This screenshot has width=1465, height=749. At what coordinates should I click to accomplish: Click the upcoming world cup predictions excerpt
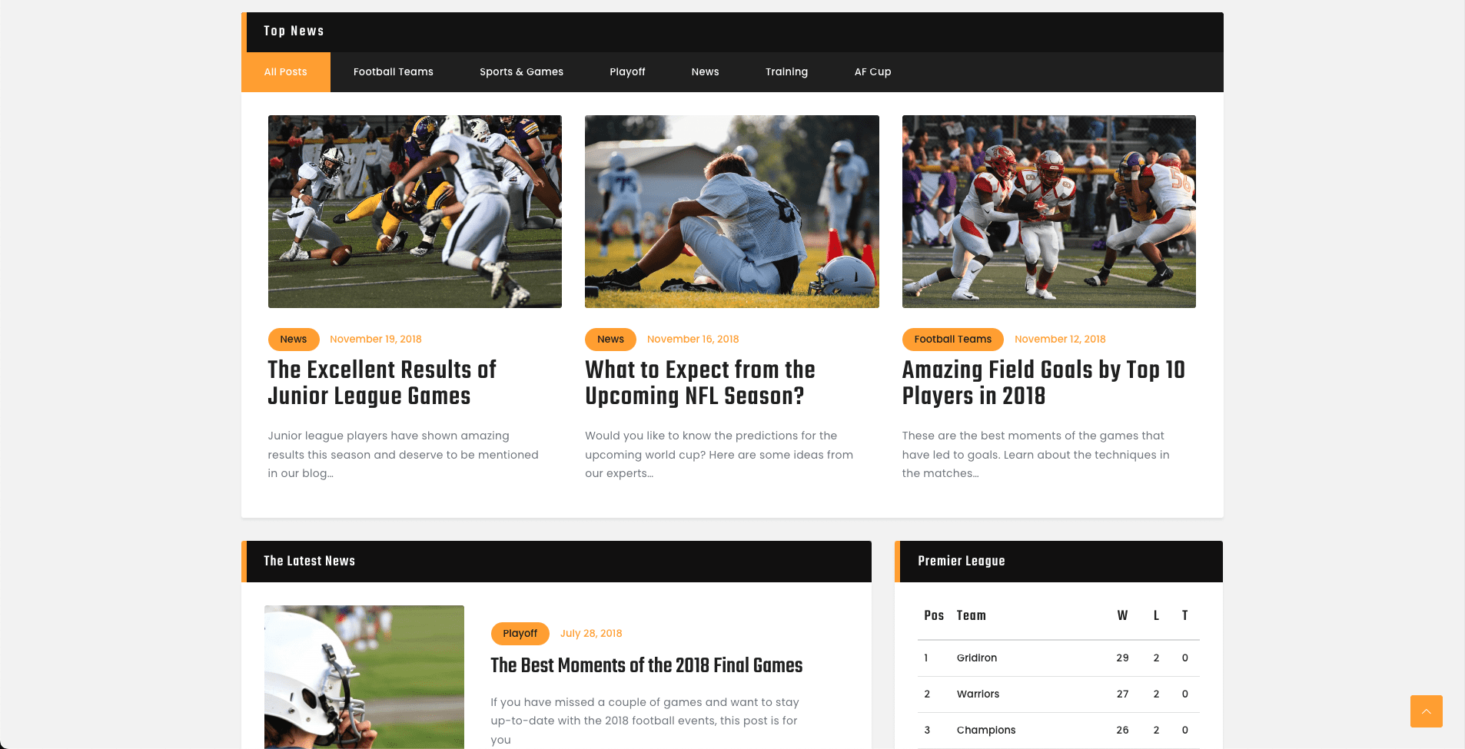(x=719, y=455)
